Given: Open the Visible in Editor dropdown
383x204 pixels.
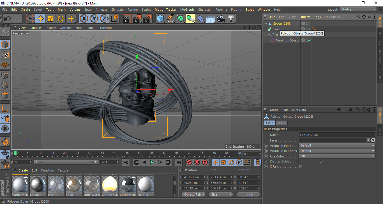Looking at the screenshot, I should pyautogui.click(x=337, y=145).
